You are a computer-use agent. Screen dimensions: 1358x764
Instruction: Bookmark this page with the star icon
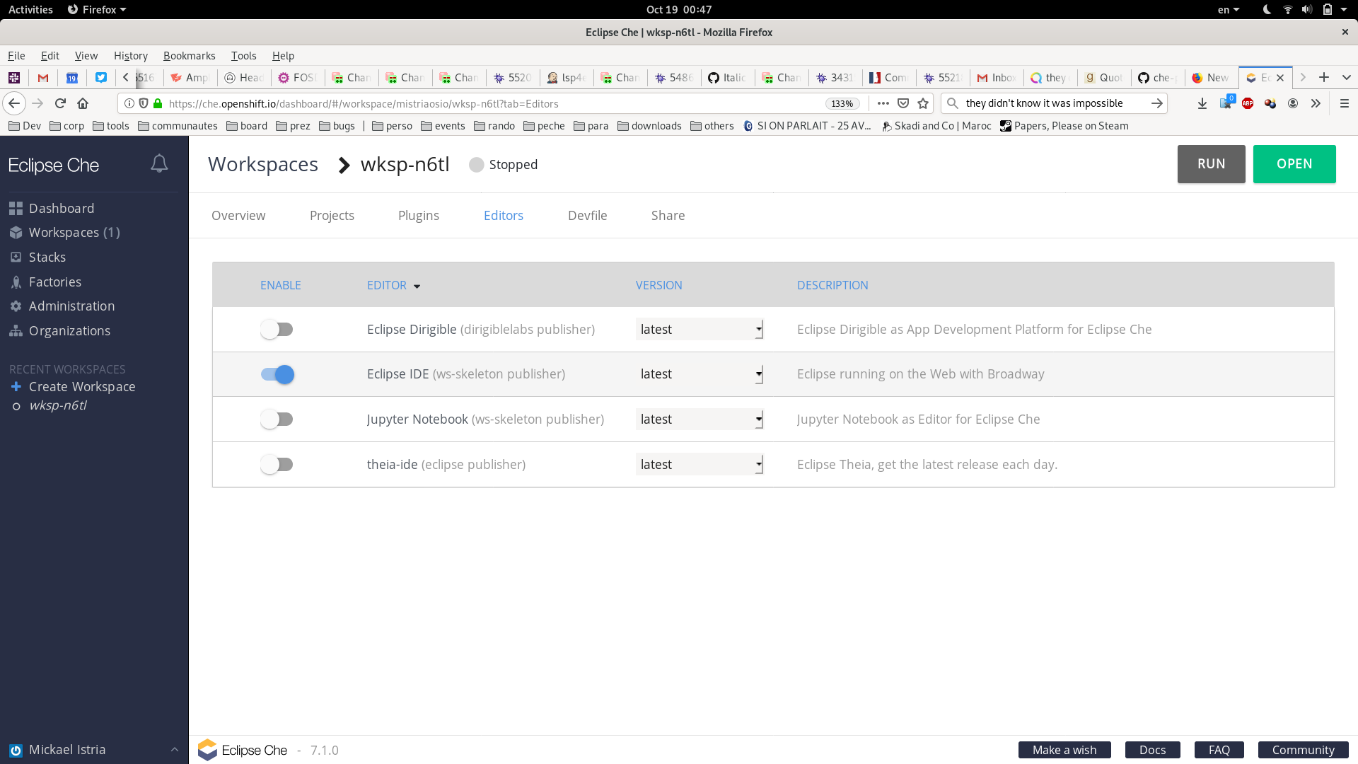click(x=923, y=103)
